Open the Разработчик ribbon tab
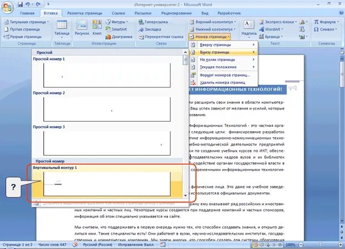 pos(229,13)
